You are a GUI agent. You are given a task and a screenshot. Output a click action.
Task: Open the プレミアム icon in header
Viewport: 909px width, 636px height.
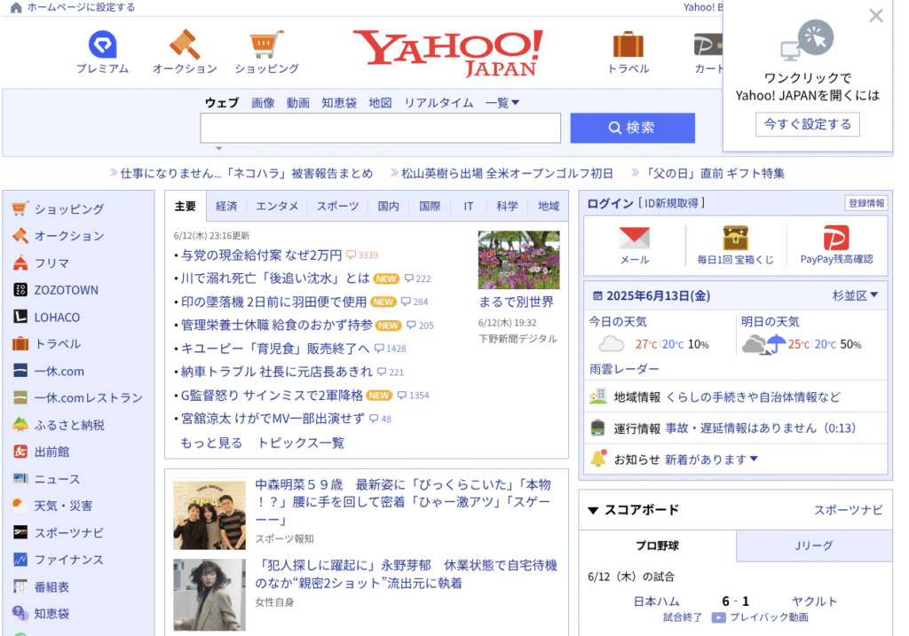click(103, 44)
